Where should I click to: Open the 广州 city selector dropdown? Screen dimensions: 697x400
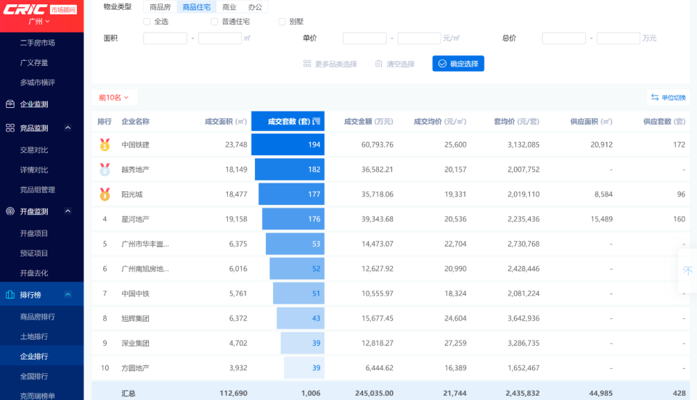[39, 21]
